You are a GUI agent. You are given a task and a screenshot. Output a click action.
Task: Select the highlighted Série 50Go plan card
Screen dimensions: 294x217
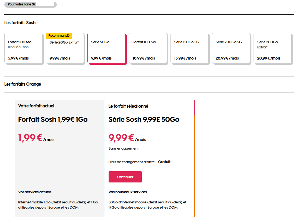pos(106,48)
